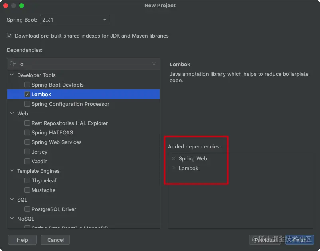Viewport: 320px width, 251px height.
Task: Check the Jersey dependency
Action: click(27, 152)
